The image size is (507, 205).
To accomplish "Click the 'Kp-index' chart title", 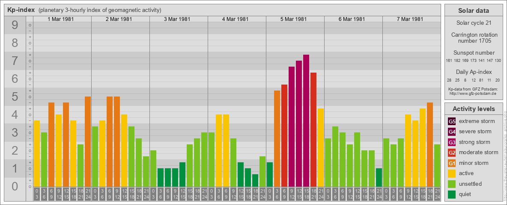I will (x=21, y=10).
